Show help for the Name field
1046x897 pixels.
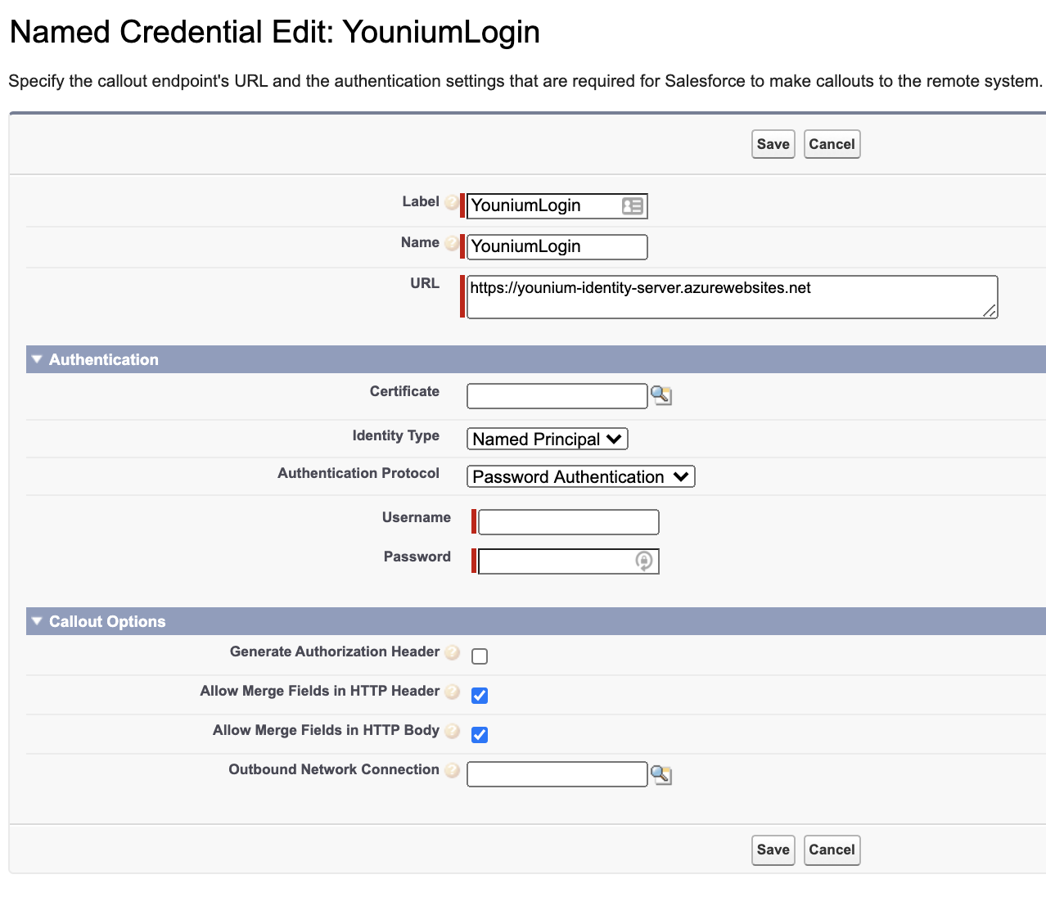coord(452,243)
